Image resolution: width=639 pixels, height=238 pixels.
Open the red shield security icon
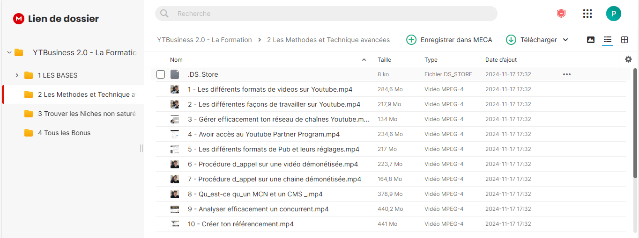tap(561, 14)
